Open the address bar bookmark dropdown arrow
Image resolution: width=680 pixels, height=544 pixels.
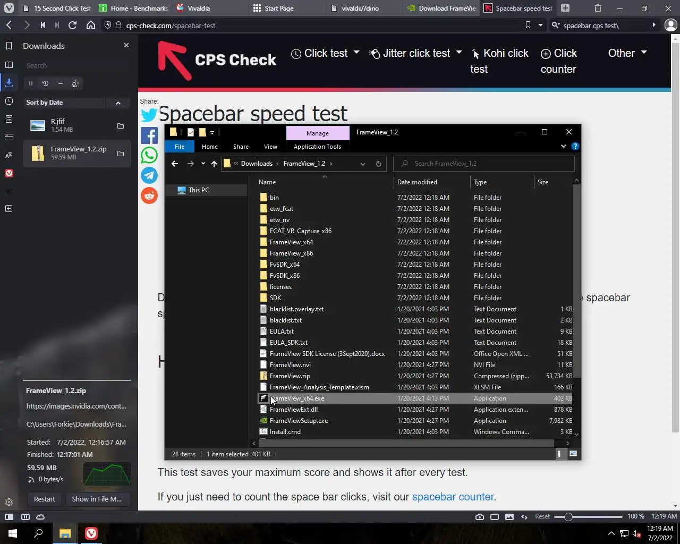point(540,25)
